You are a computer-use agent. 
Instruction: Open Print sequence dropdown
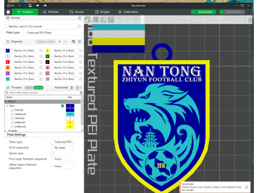click(x=62, y=147)
